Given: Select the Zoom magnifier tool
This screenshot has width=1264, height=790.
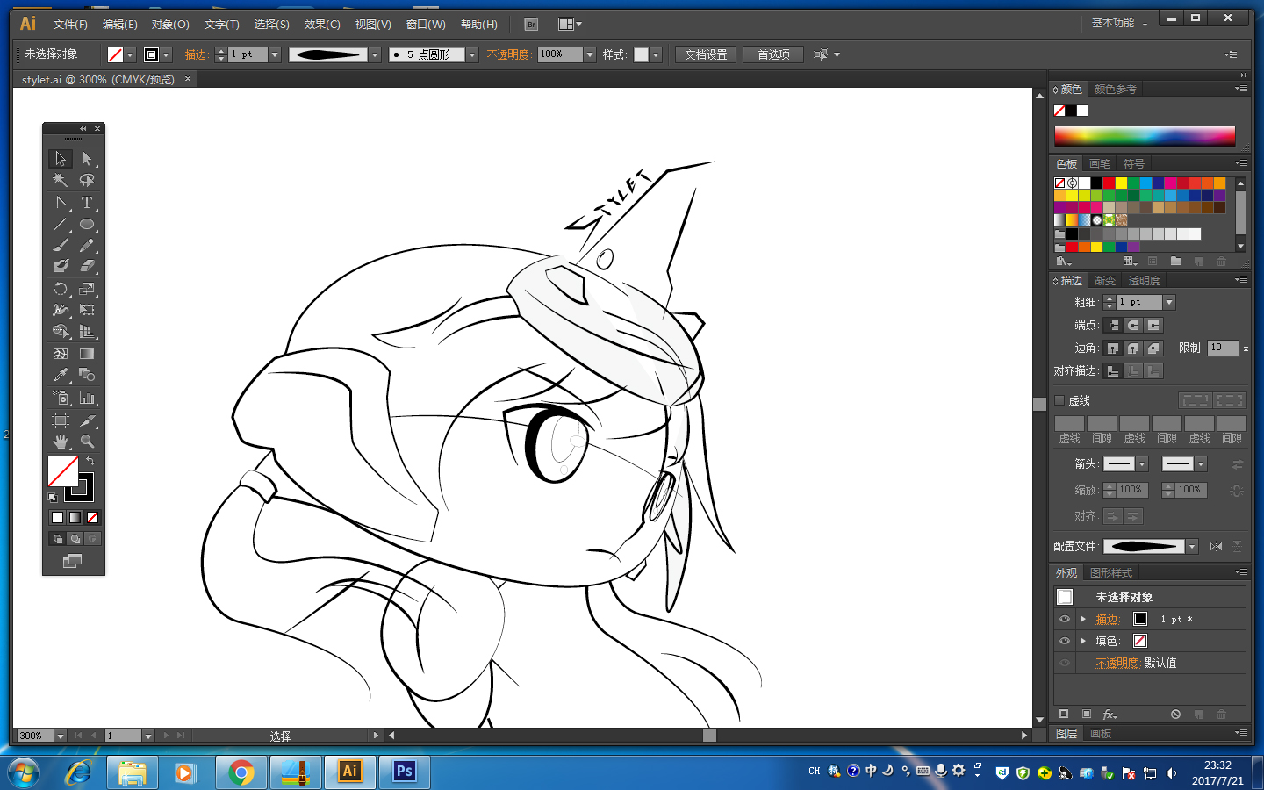Looking at the screenshot, I should point(87,442).
